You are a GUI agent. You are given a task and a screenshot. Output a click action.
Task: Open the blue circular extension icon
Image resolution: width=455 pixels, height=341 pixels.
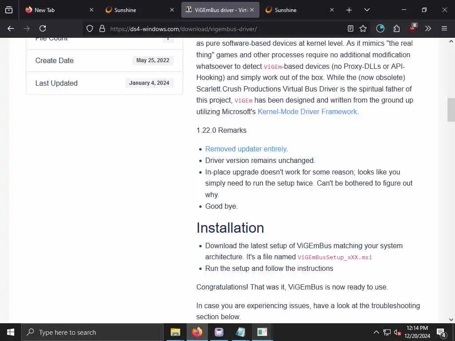pos(380,28)
